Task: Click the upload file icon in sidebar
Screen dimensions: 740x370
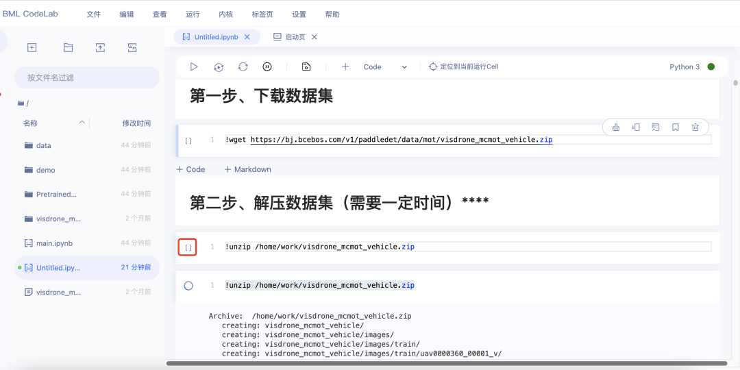Action: tap(100, 47)
